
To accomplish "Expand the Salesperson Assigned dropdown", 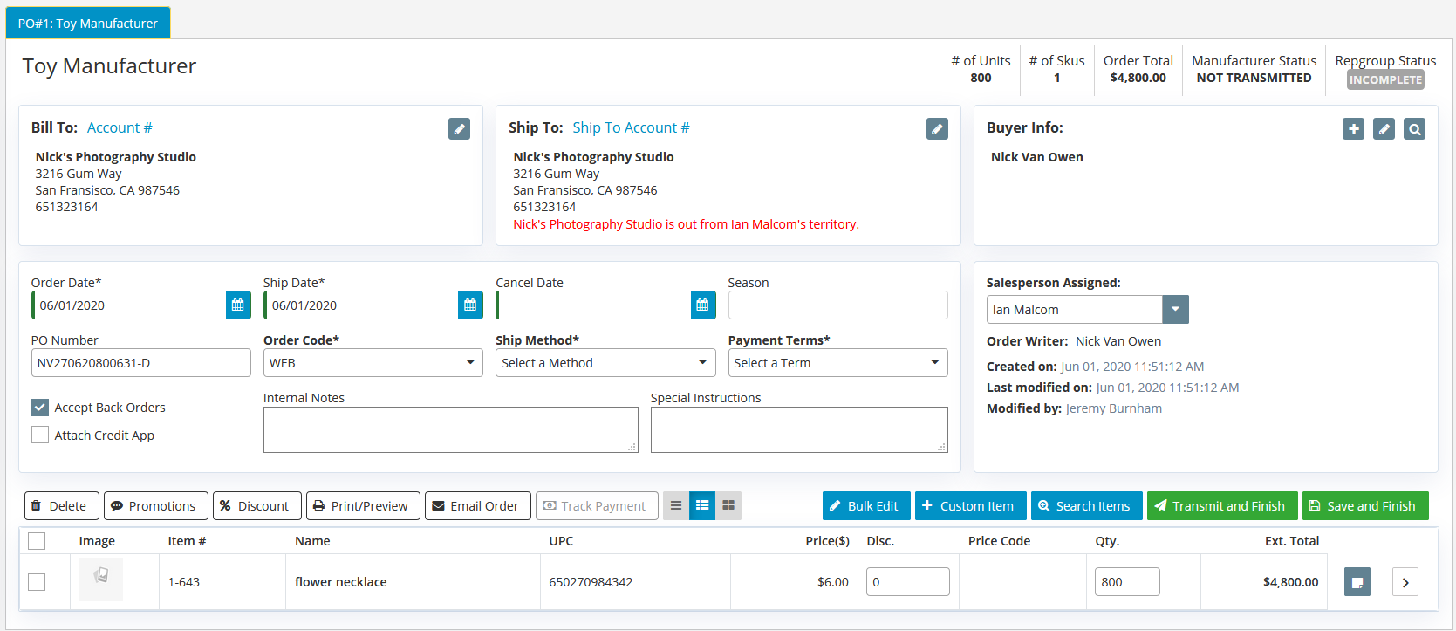I will 1175,310.
